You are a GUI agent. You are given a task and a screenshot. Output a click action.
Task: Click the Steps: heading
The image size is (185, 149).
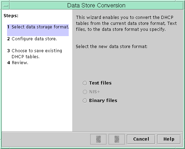pos(11,16)
